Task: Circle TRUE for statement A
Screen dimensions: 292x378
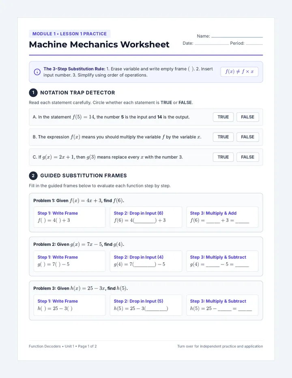Action: 223,117
